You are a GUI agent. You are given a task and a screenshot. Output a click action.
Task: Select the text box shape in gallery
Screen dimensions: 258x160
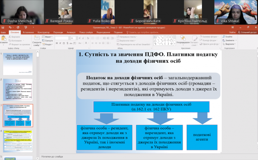pyautogui.click(x=155, y=37)
